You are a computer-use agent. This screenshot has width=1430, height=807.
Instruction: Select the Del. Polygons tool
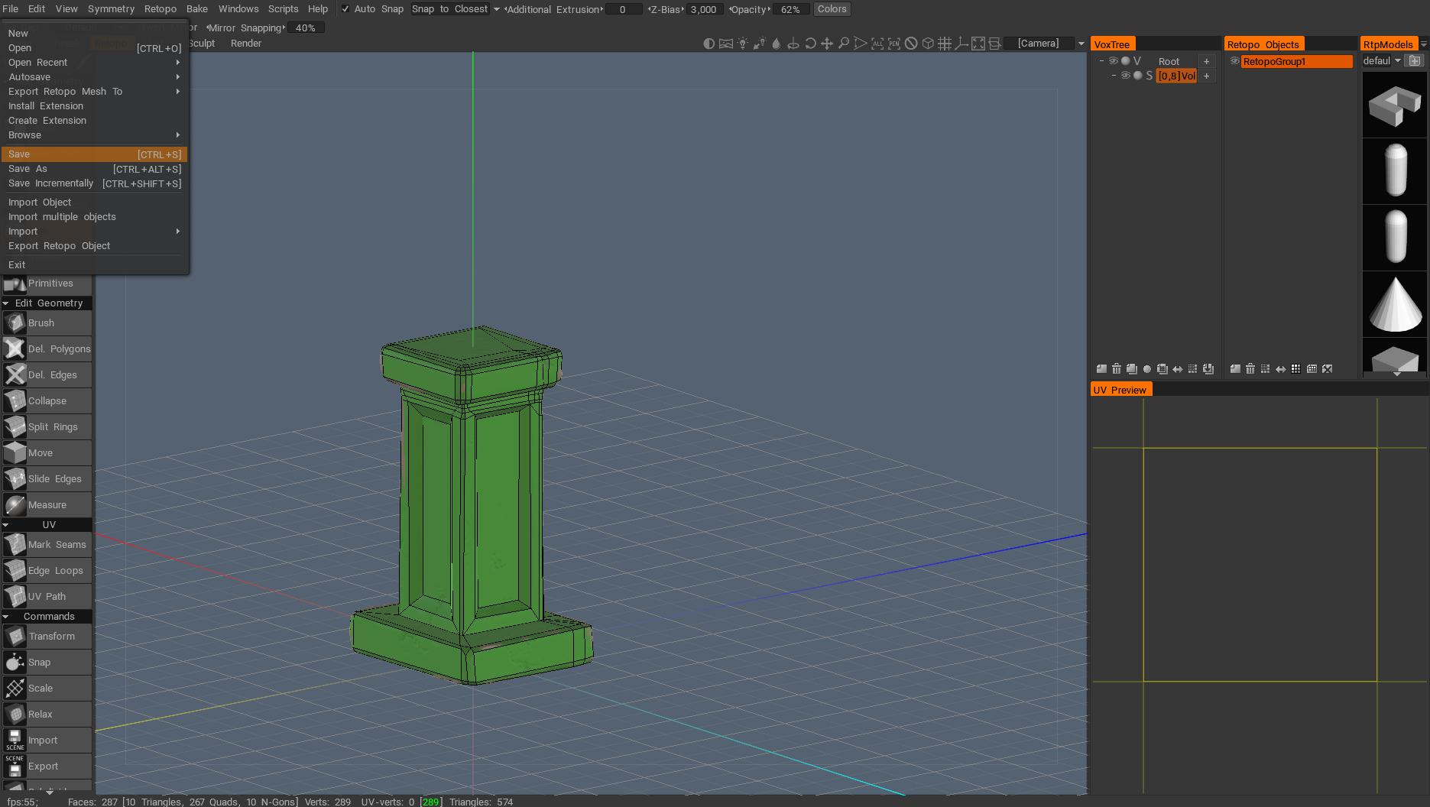pyautogui.click(x=46, y=348)
